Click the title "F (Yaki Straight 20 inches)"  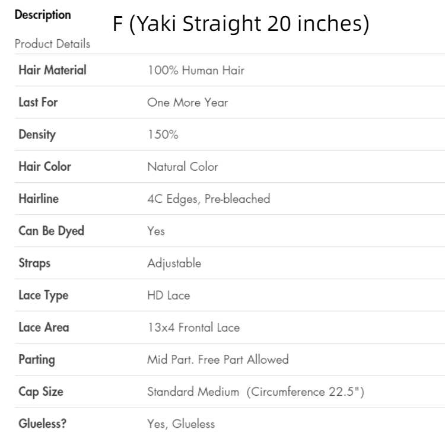241,26
